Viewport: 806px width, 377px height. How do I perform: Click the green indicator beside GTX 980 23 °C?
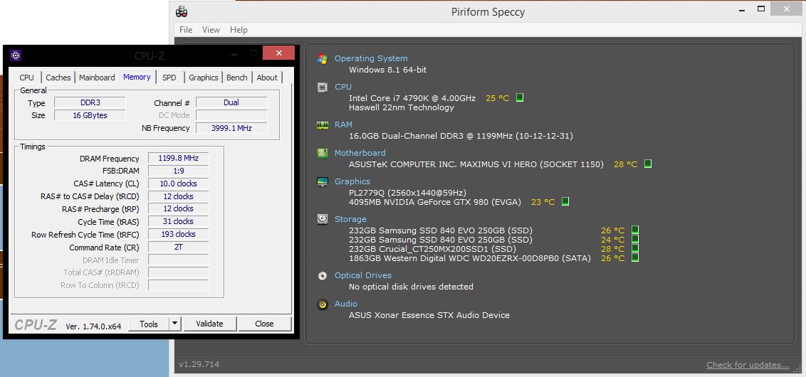click(565, 202)
